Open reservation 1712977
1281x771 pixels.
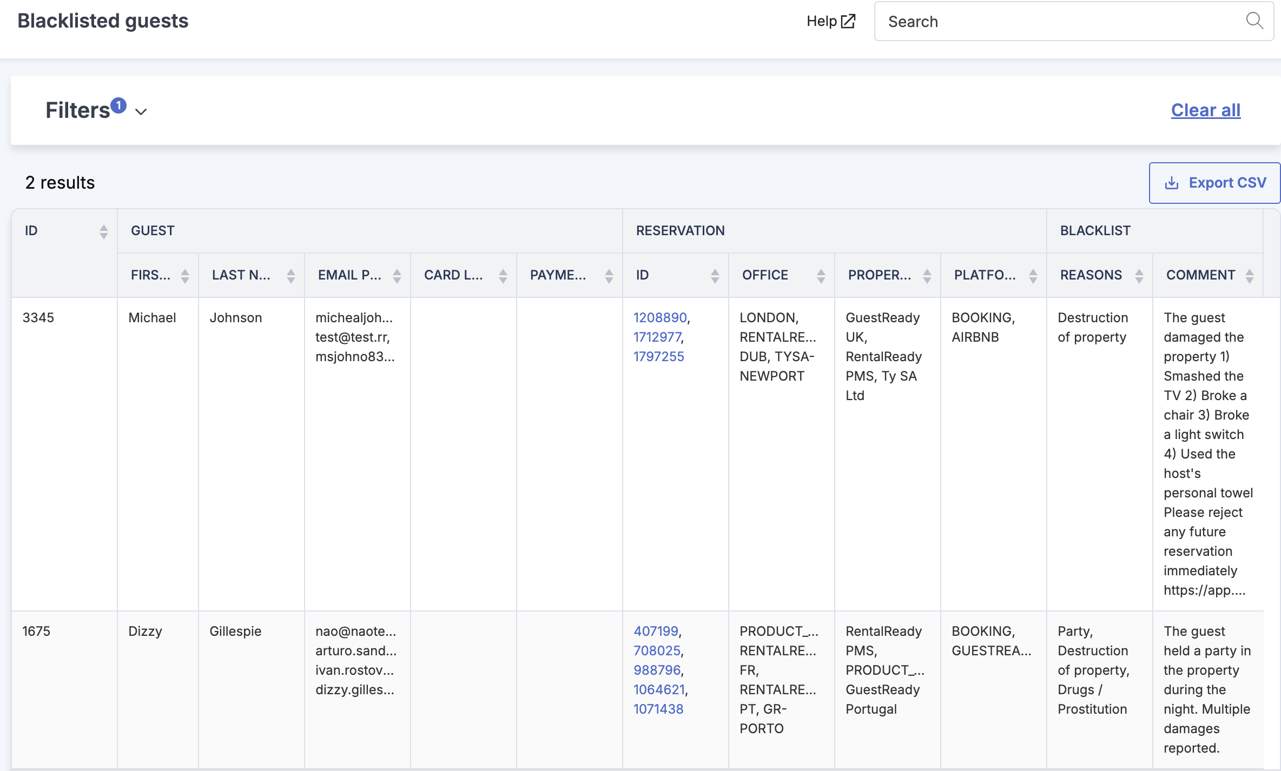click(x=657, y=337)
